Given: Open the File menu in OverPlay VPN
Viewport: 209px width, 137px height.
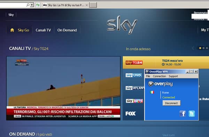Looking at the screenshot, I should point(148,76).
